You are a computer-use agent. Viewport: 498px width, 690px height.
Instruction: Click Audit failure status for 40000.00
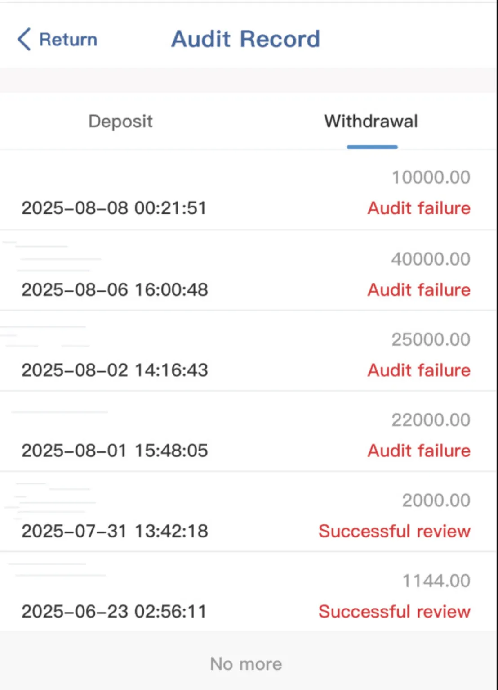(x=419, y=289)
